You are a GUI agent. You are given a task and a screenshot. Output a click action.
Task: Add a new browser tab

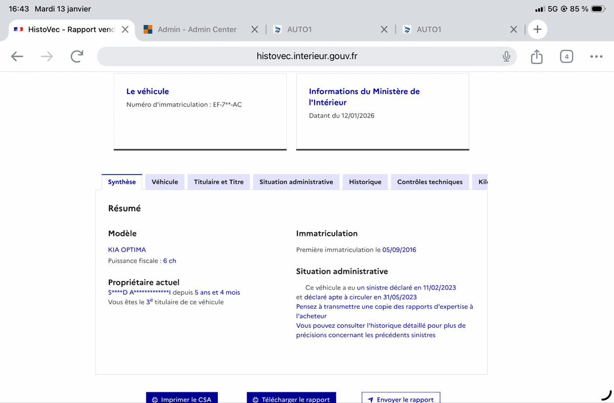pyautogui.click(x=537, y=30)
